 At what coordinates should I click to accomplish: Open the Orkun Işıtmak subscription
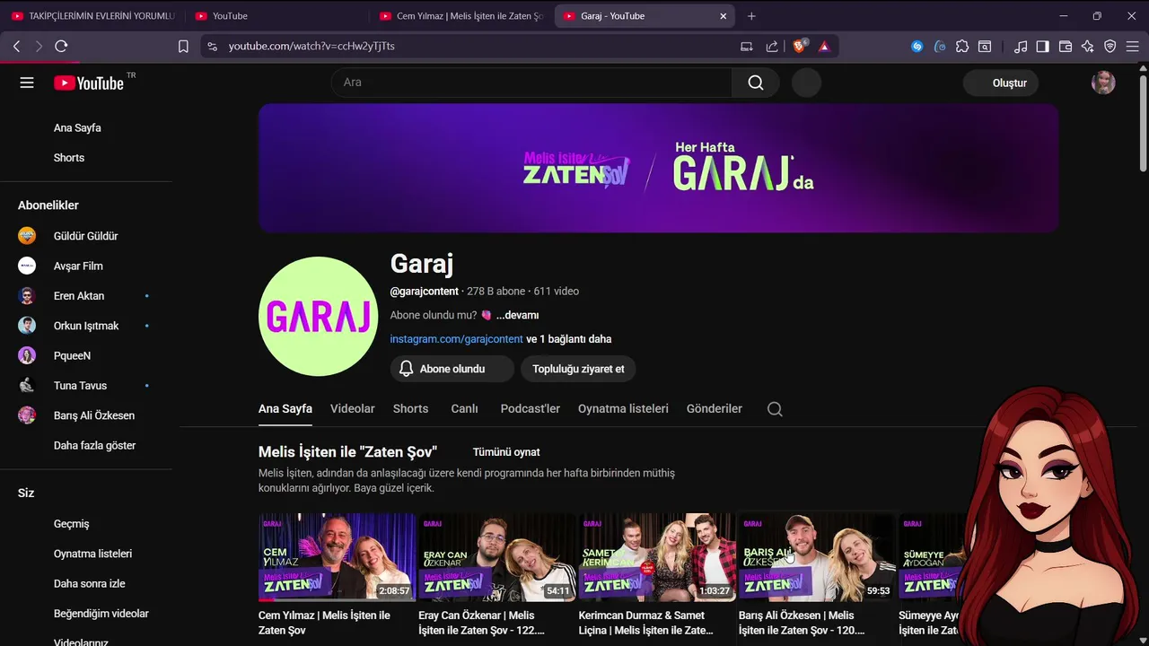[x=86, y=326]
